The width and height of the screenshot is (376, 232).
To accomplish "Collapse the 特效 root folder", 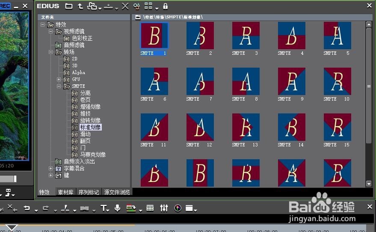I will (42, 24).
